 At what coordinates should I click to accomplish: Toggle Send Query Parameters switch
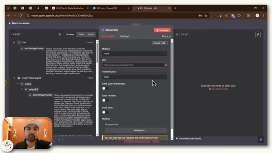coord(105,88)
